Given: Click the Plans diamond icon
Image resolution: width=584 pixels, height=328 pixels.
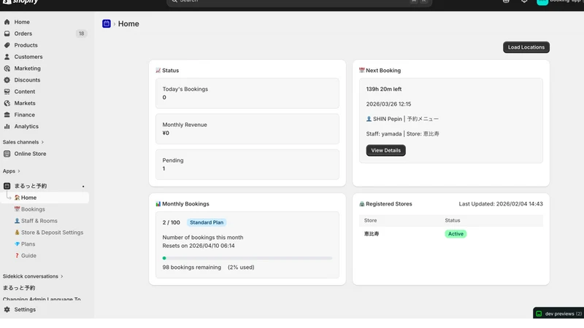Looking at the screenshot, I should pyautogui.click(x=17, y=244).
